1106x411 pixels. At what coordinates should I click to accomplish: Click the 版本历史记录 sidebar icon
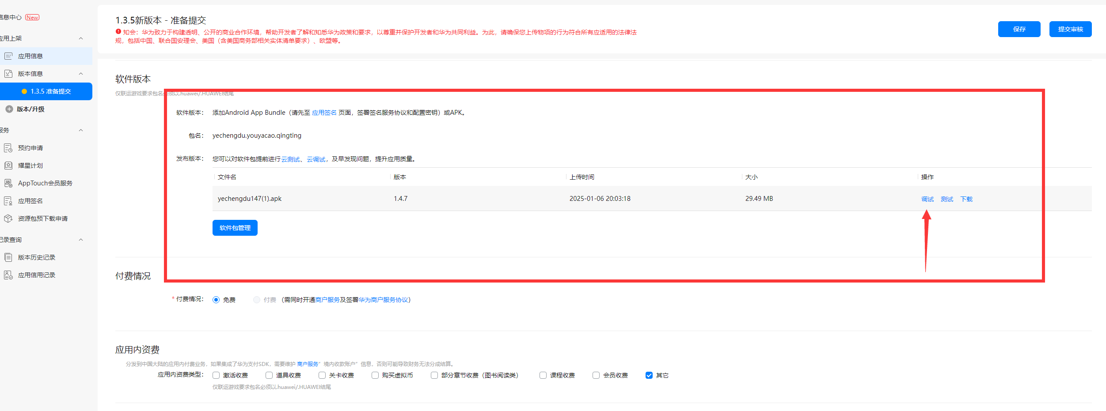click(8, 257)
